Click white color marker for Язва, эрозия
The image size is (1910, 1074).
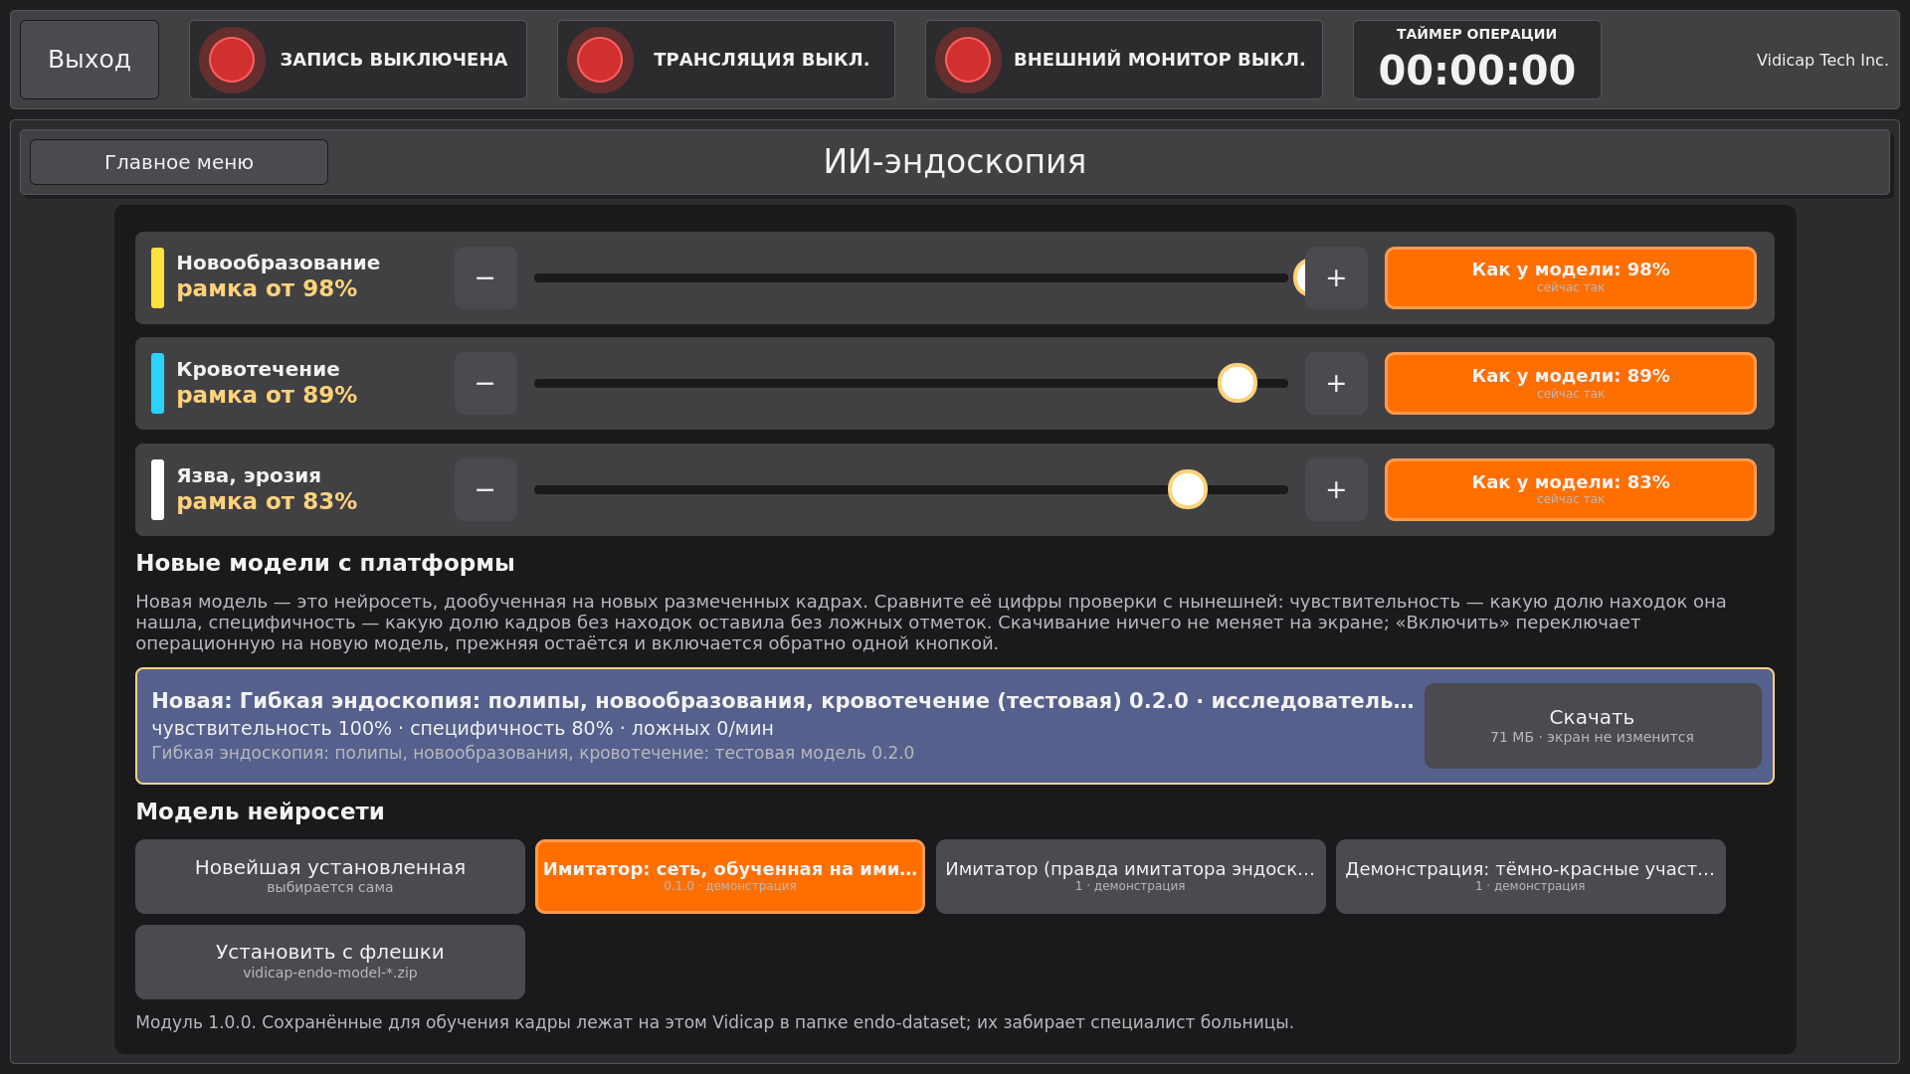point(157,489)
